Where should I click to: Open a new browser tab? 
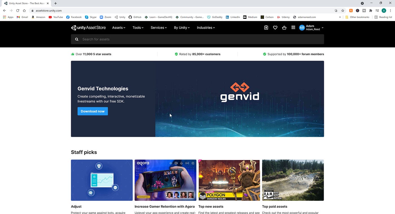click(56, 3)
